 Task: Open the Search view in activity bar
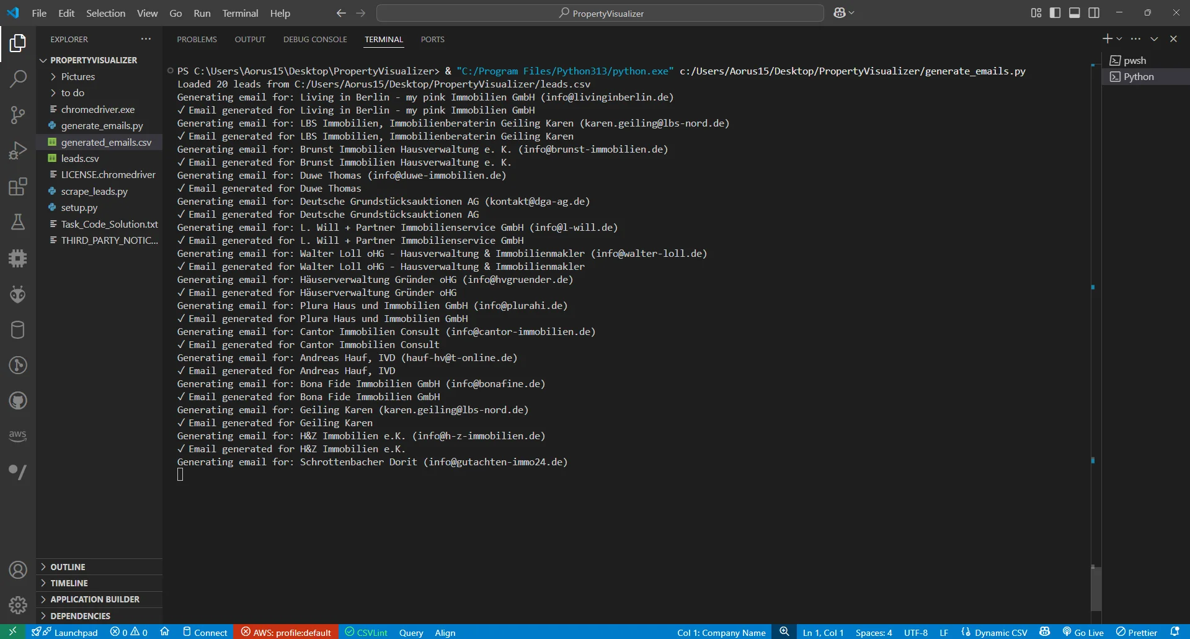(x=18, y=79)
